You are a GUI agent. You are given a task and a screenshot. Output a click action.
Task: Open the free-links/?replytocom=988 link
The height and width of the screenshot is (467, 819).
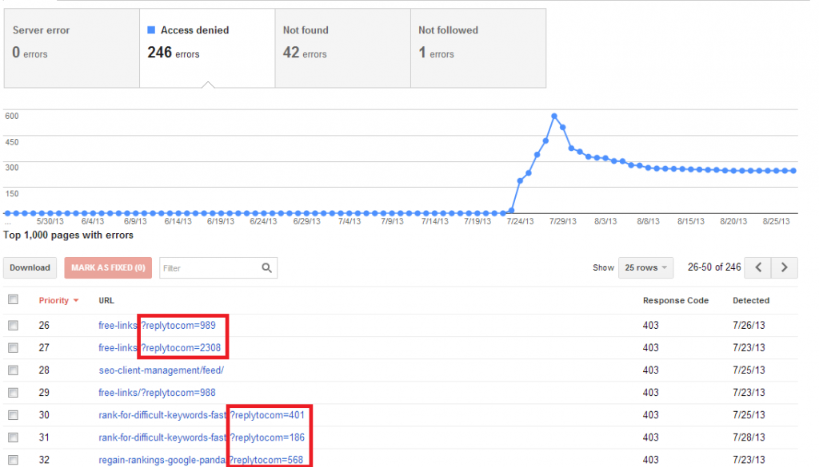pos(157,393)
